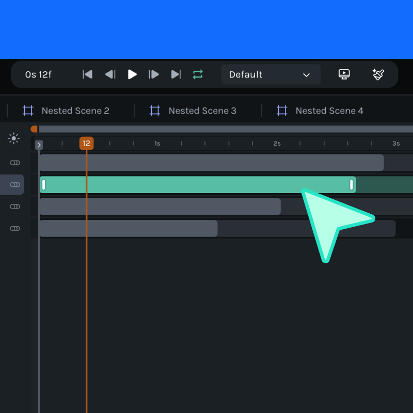Skip to the last frame
This screenshot has width=413, height=413.
click(x=176, y=74)
